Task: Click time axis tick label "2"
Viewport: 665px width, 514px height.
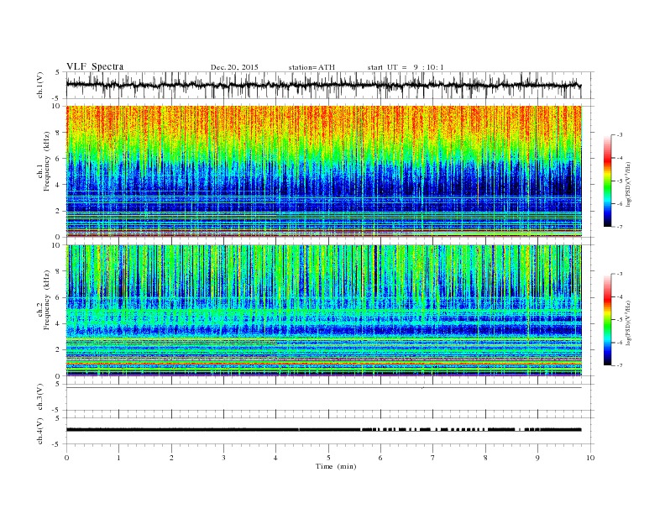Action: (171, 458)
